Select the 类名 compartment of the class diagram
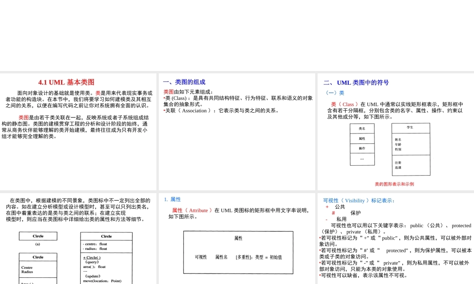This screenshot has height=284, width=474. 362,128
